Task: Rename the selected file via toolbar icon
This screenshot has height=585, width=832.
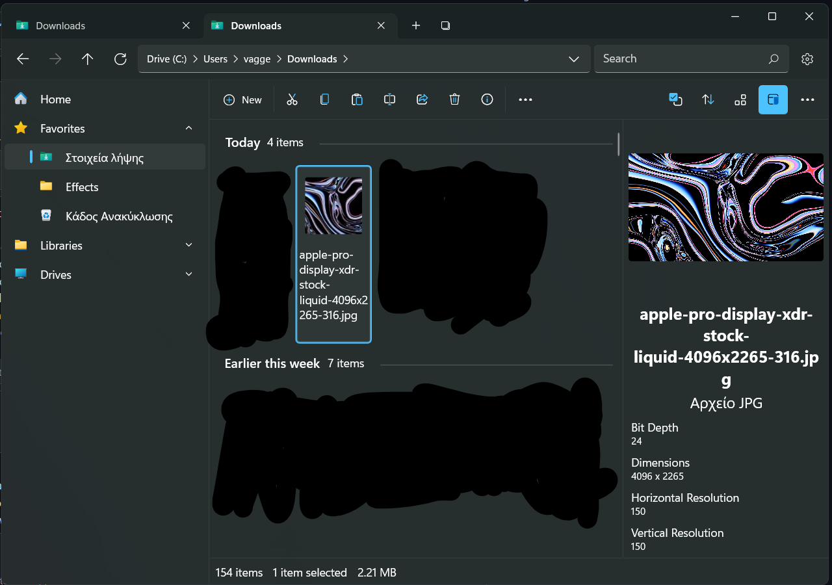Action: click(389, 99)
